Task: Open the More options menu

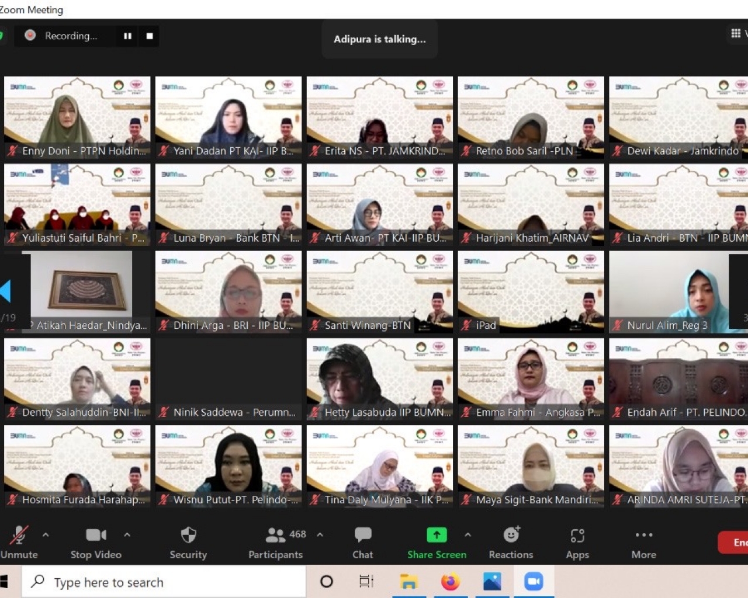Action: (x=643, y=542)
